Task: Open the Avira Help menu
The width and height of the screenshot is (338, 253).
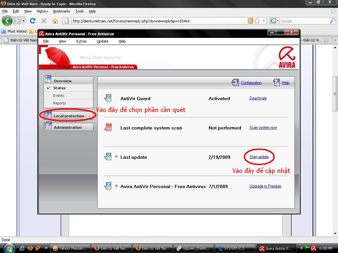Action: [x=122, y=41]
